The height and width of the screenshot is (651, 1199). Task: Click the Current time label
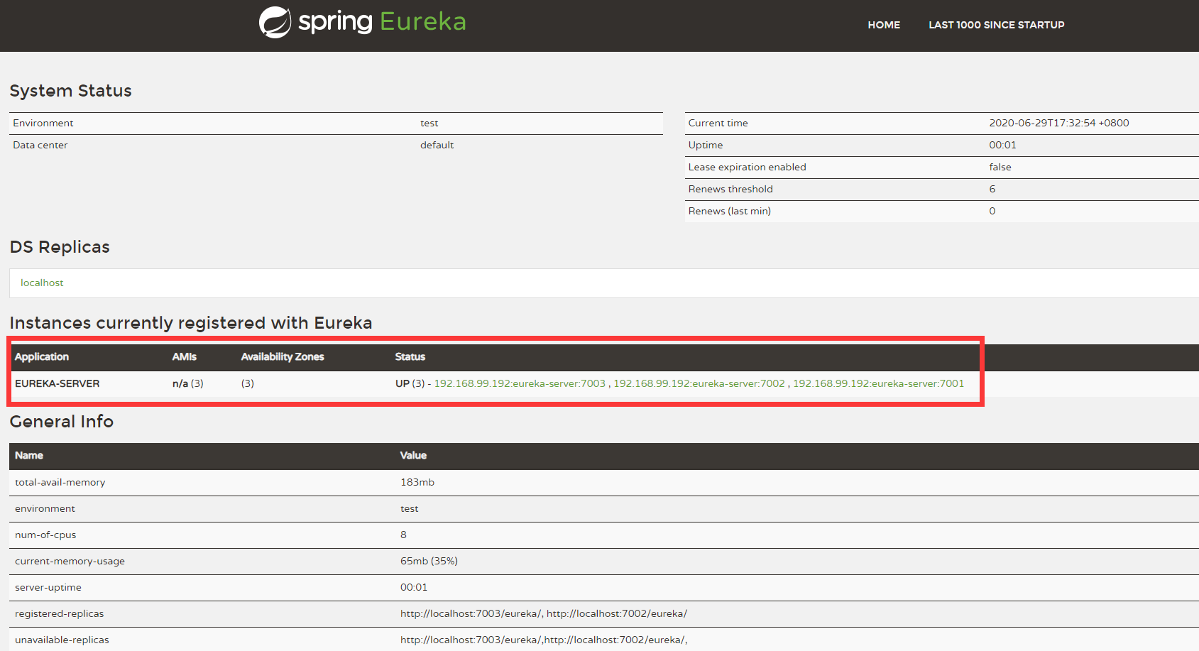pos(718,123)
